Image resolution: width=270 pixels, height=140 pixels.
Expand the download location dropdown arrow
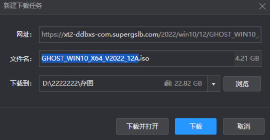coord(214,84)
